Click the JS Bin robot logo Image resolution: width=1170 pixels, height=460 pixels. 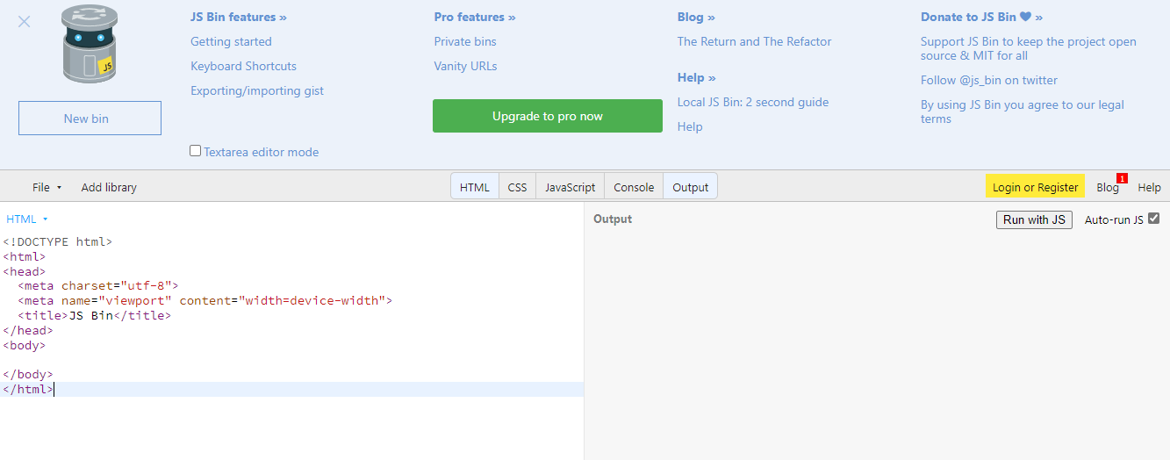[90, 45]
